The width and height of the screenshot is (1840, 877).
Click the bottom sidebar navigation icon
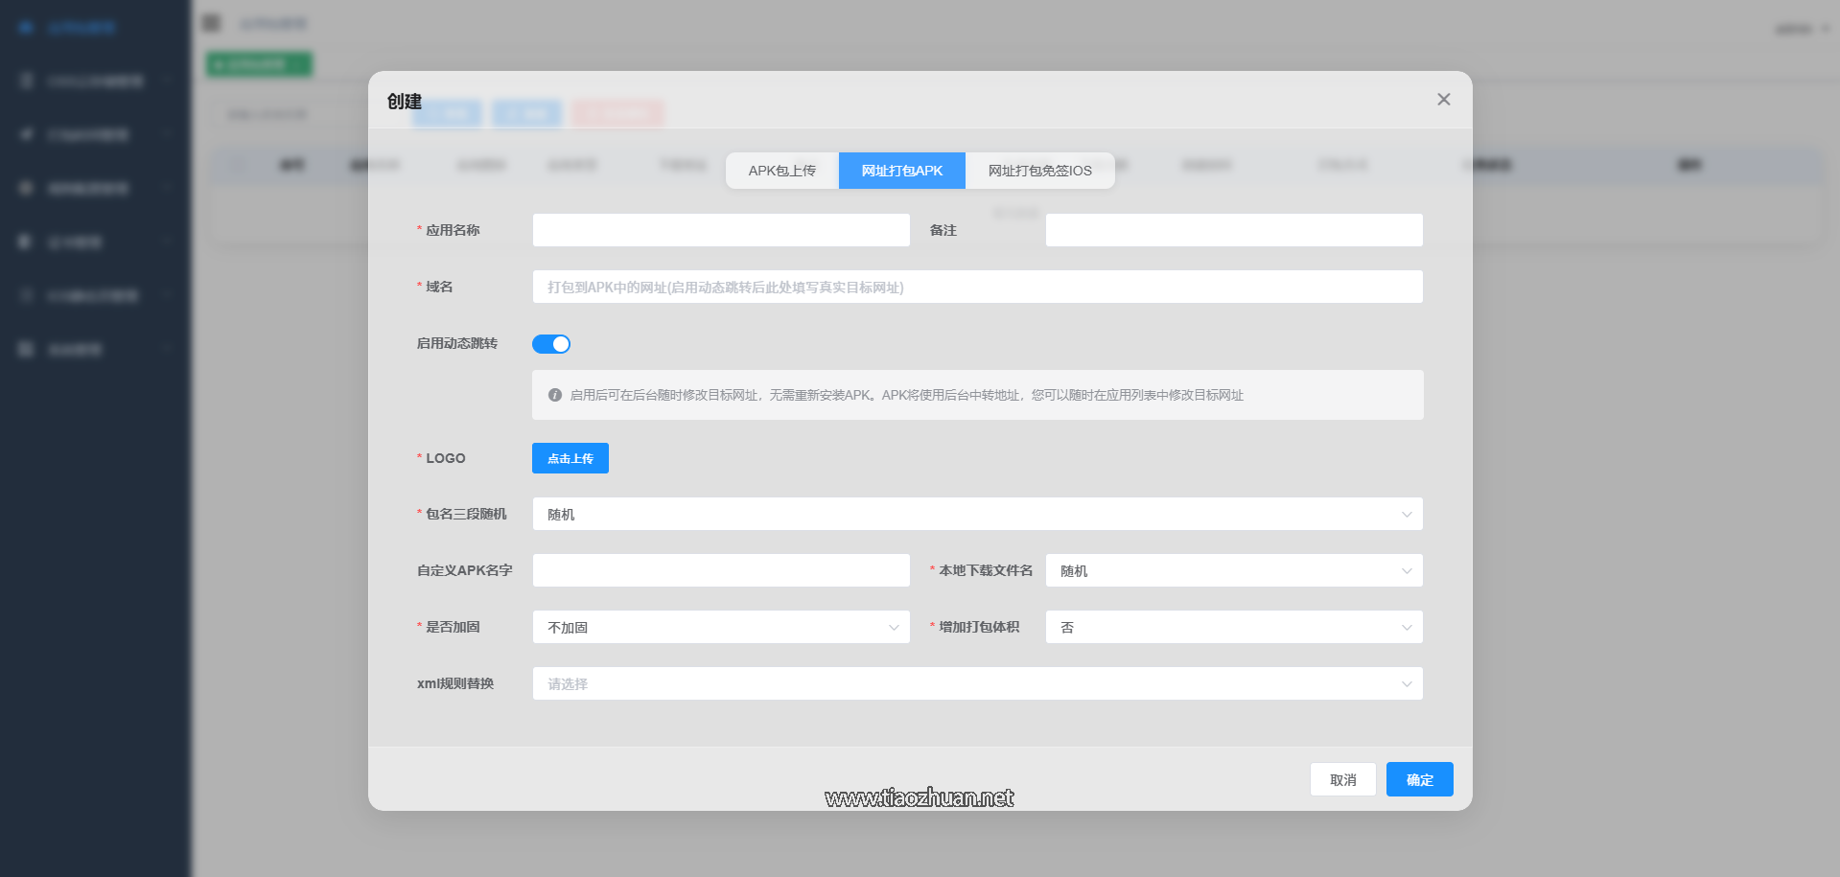(x=25, y=349)
